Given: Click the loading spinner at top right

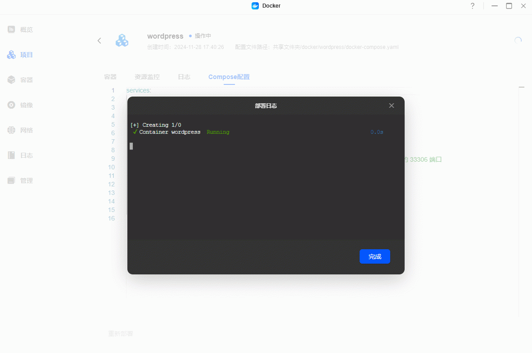Looking at the screenshot, I should (x=518, y=40).
